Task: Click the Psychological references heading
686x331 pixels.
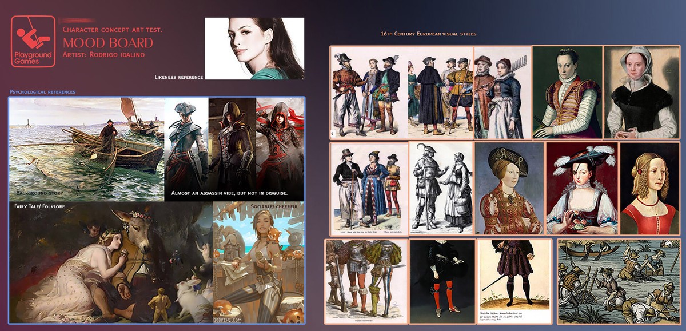Action: (42, 91)
